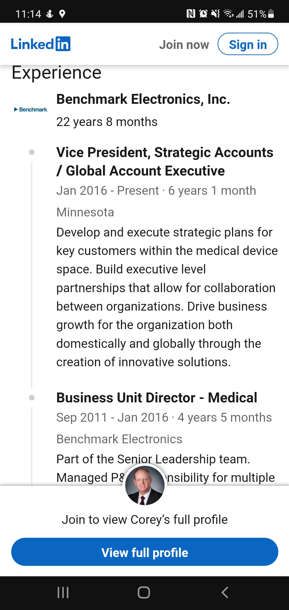The height and width of the screenshot is (610, 289).
Task: Tap the 11:14 clock in status bar
Action: click(28, 14)
